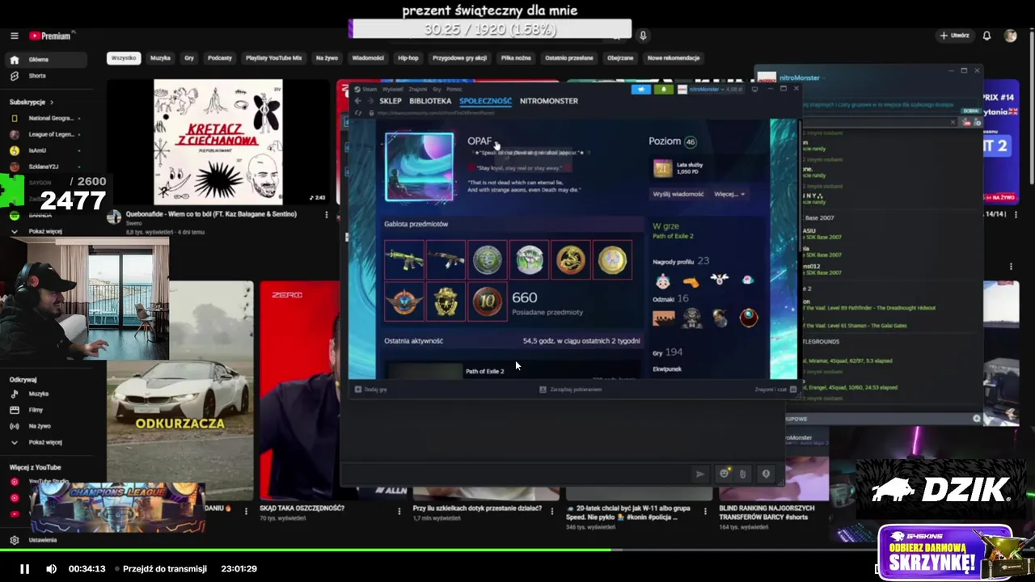Viewport: 1035px width, 582px height.
Task: Open first rifle skin in showcase
Action: coord(403,259)
